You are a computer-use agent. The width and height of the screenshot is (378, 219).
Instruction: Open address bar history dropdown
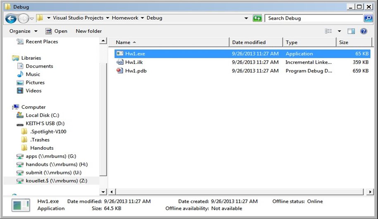246,18
